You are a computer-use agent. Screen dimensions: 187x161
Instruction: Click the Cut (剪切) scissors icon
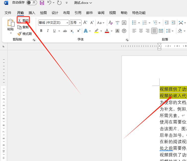[19, 21]
